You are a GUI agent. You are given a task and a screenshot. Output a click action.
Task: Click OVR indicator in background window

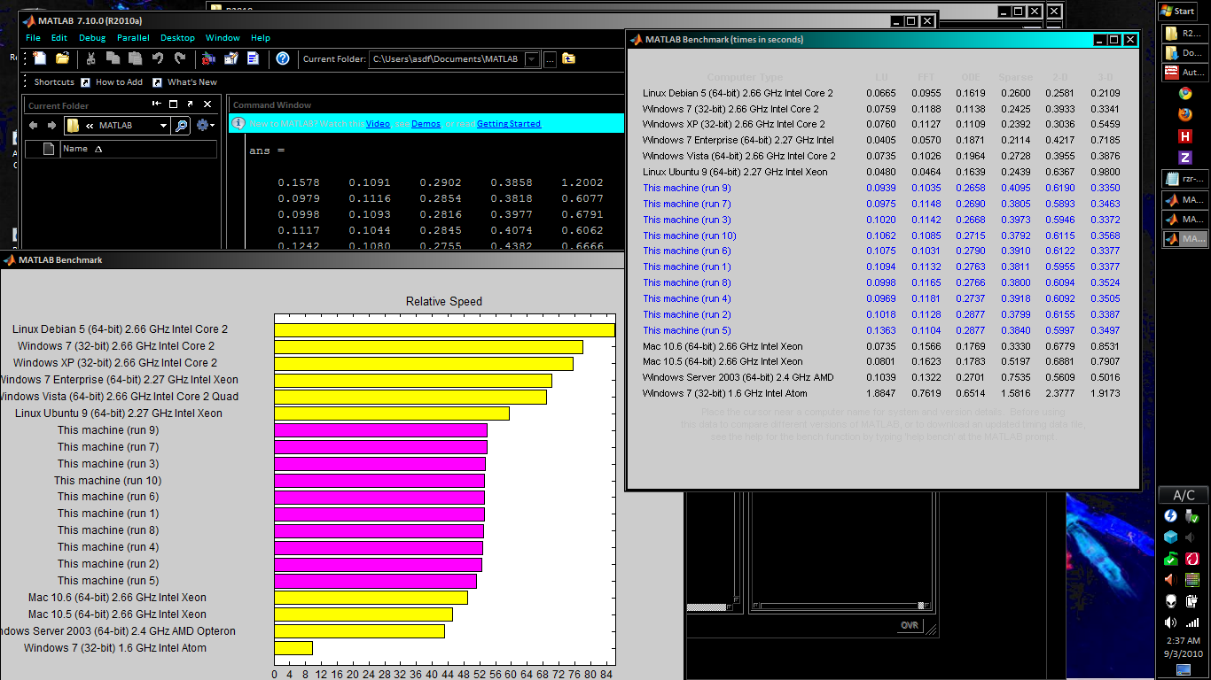[910, 625]
